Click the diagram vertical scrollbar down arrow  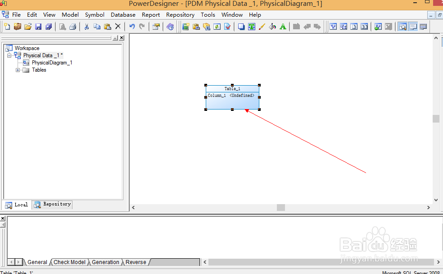click(x=436, y=200)
